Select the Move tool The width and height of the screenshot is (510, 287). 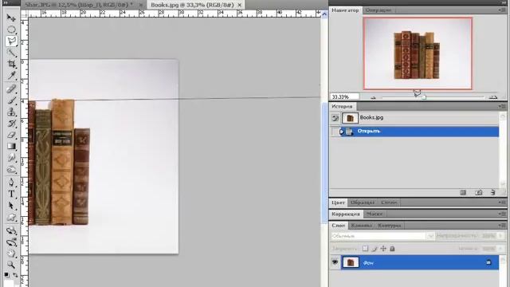pyautogui.click(x=11, y=18)
